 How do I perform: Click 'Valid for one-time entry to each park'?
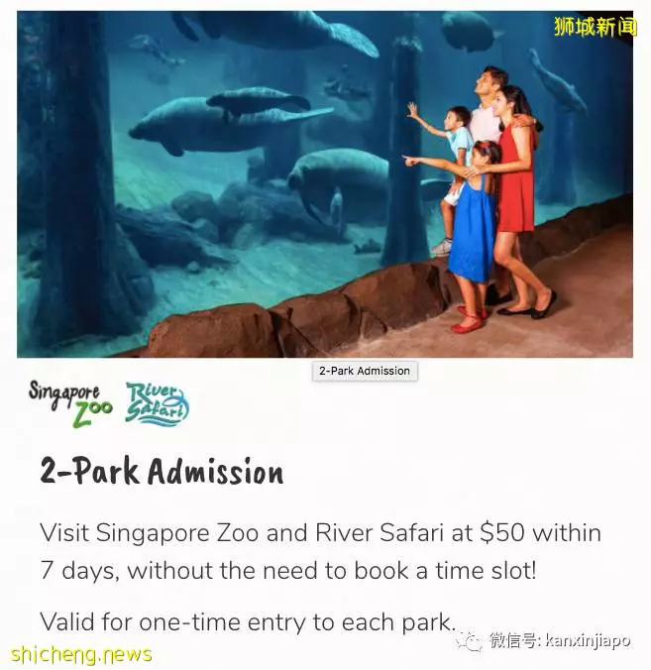246,621
